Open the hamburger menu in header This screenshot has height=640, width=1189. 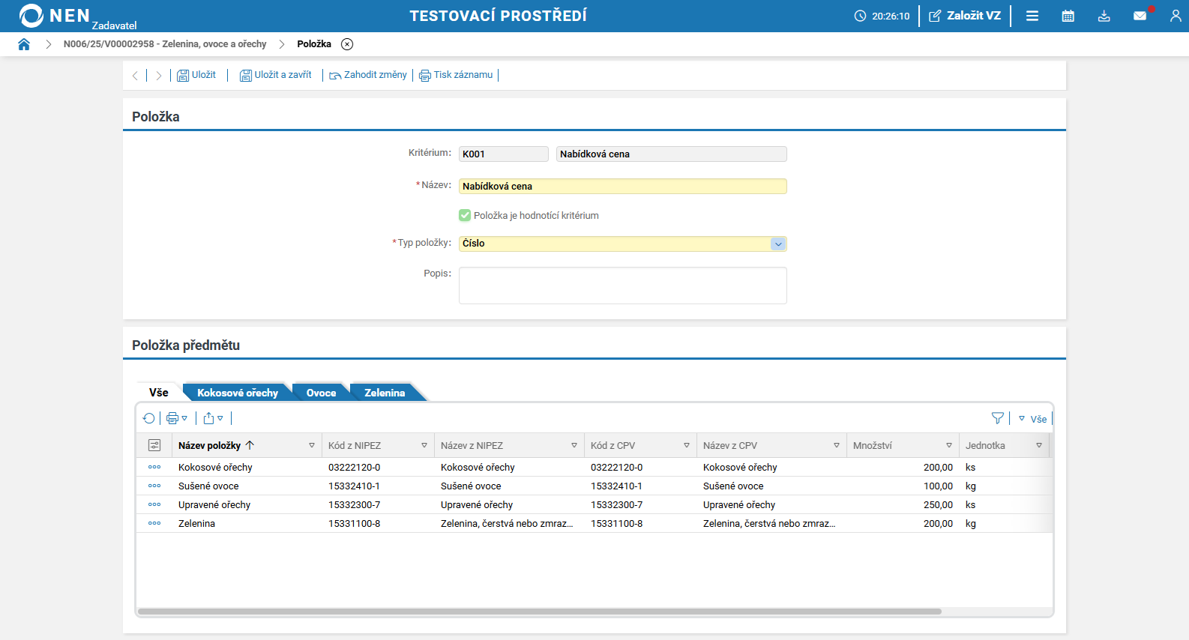pos(1032,16)
